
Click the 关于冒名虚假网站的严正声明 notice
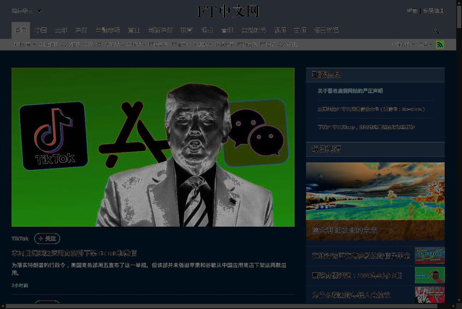click(350, 91)
